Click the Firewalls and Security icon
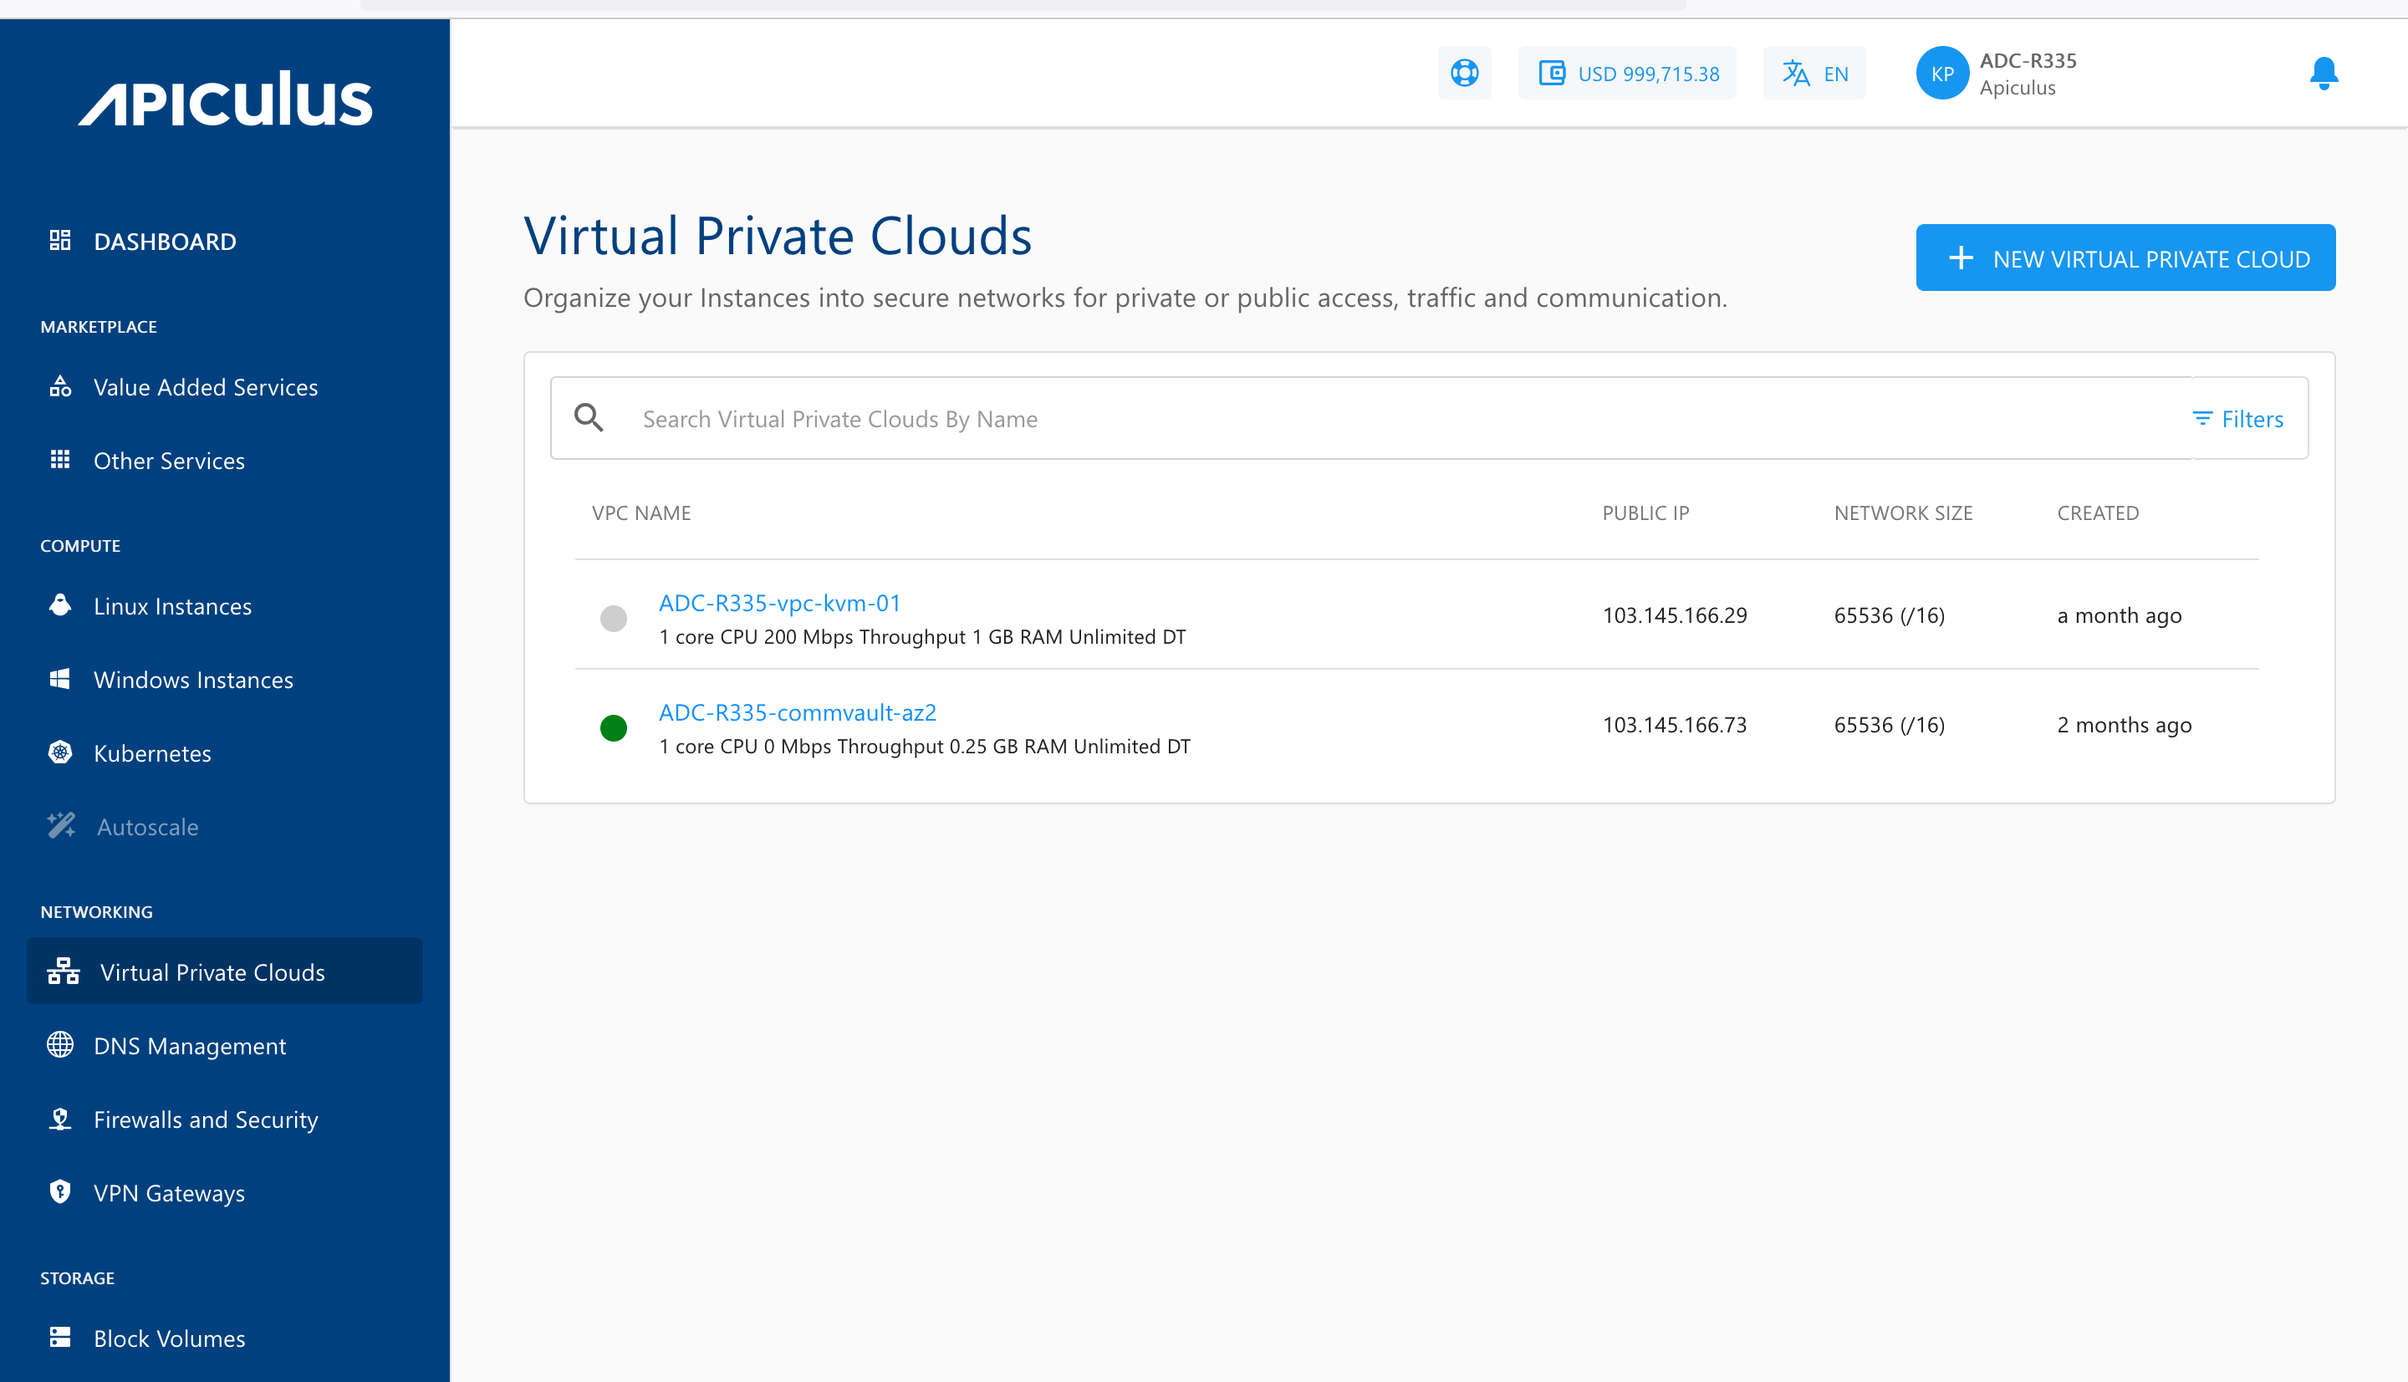Screen dimensions: 2408x1382 (60, 1119)
